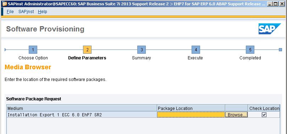Click the SAP logo

(269, 29)
